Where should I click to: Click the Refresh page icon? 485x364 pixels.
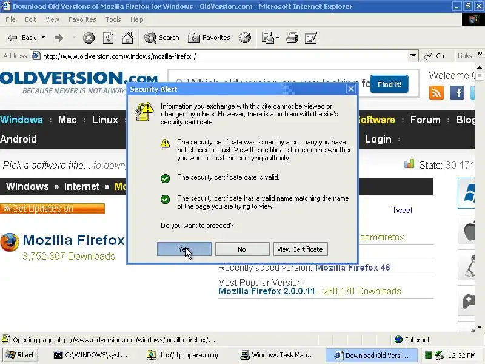(108, 38)
